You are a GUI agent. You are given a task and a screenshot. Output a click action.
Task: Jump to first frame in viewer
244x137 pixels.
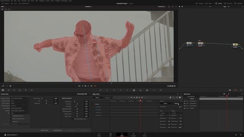(79, 86)
